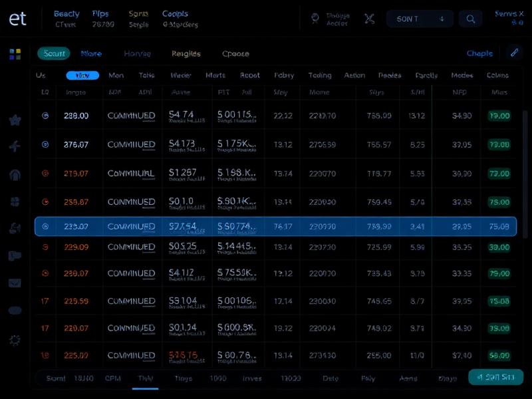Click the teal button at bottom right
The width and height of the screenshot is (532, 399).
pos(495,377)
